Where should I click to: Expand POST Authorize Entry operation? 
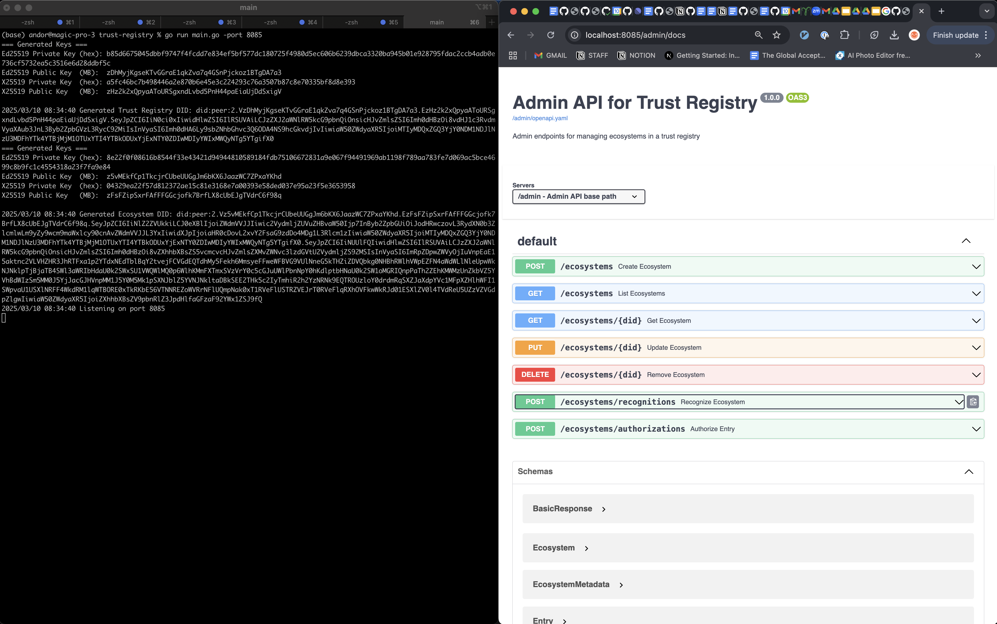coord(748,428)
